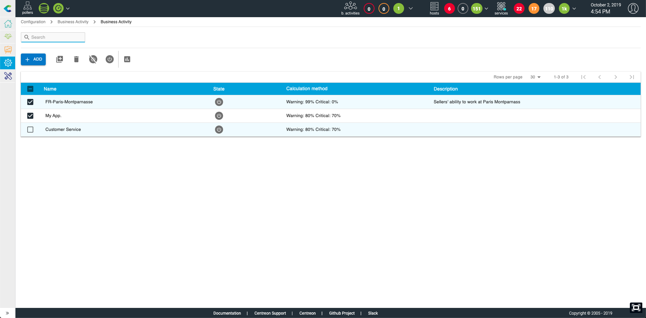Open the Rows per page dropdown
This screenshot has height=318, width=646.
[x=535, y=77]
